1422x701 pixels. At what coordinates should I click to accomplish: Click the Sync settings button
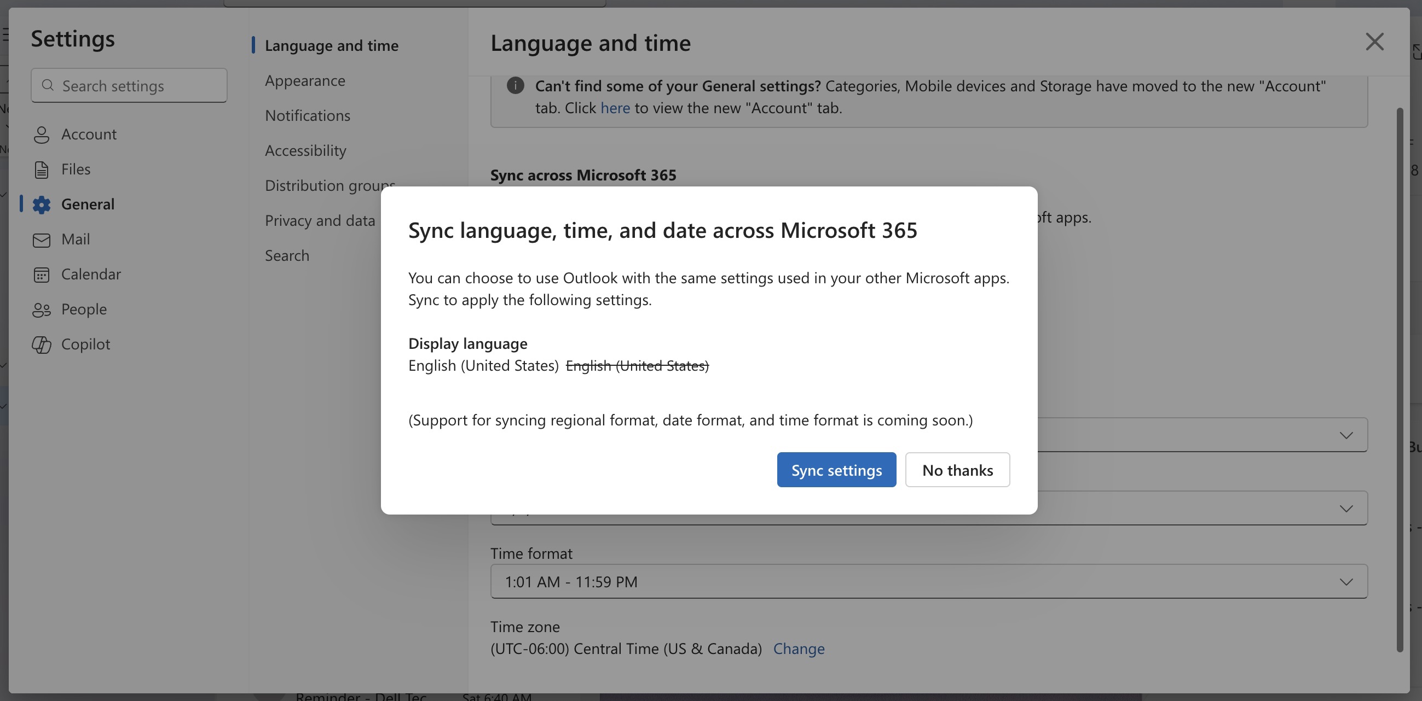click(x=836, y=469)
